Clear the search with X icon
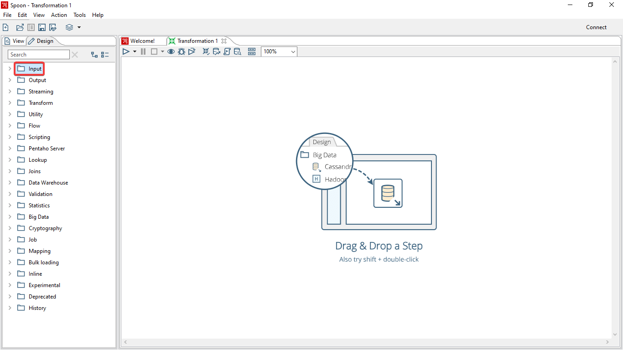This screenshot has height=350, width=623. pyautogui.click(x=75, y=55)
